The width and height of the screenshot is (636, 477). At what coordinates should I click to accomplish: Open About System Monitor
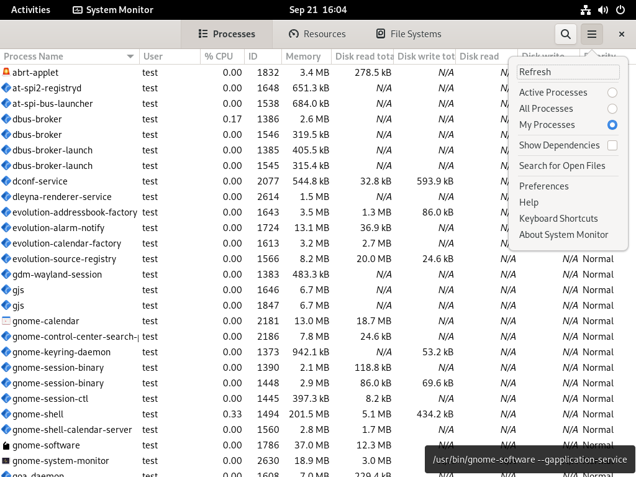click(568, 235)
